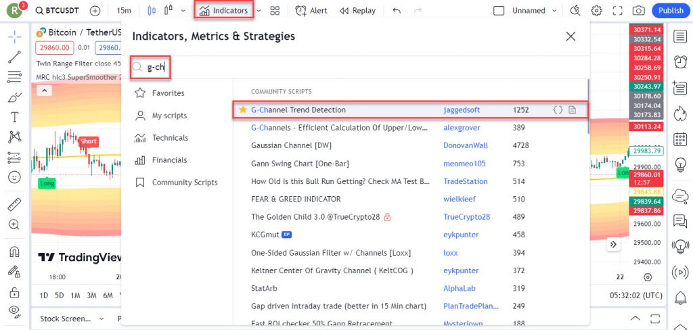The width and height of the screenshot is (693, 330).
Task: Open the layout grid selector
Action: (x=275, y=11)
